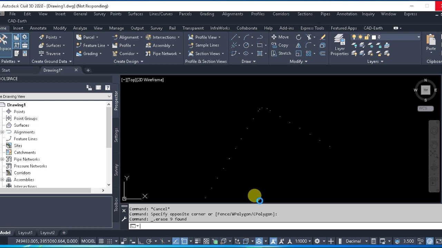Switch to Layout1 tab
442x248 pixels.
coord(25,232)
